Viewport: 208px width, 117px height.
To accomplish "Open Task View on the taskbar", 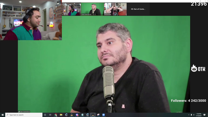I will pyautogui.click(x=50, y=115).
